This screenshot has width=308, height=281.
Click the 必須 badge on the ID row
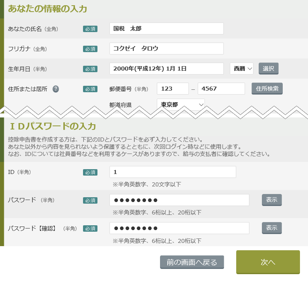tap(90, 172)
